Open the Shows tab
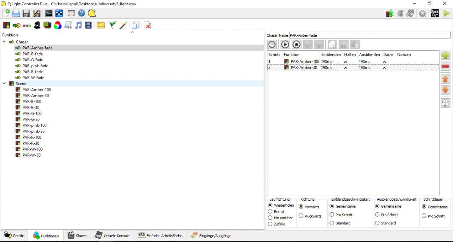Image resolution: width=453 pixels, height=242 pixels. tap(77, 236)
